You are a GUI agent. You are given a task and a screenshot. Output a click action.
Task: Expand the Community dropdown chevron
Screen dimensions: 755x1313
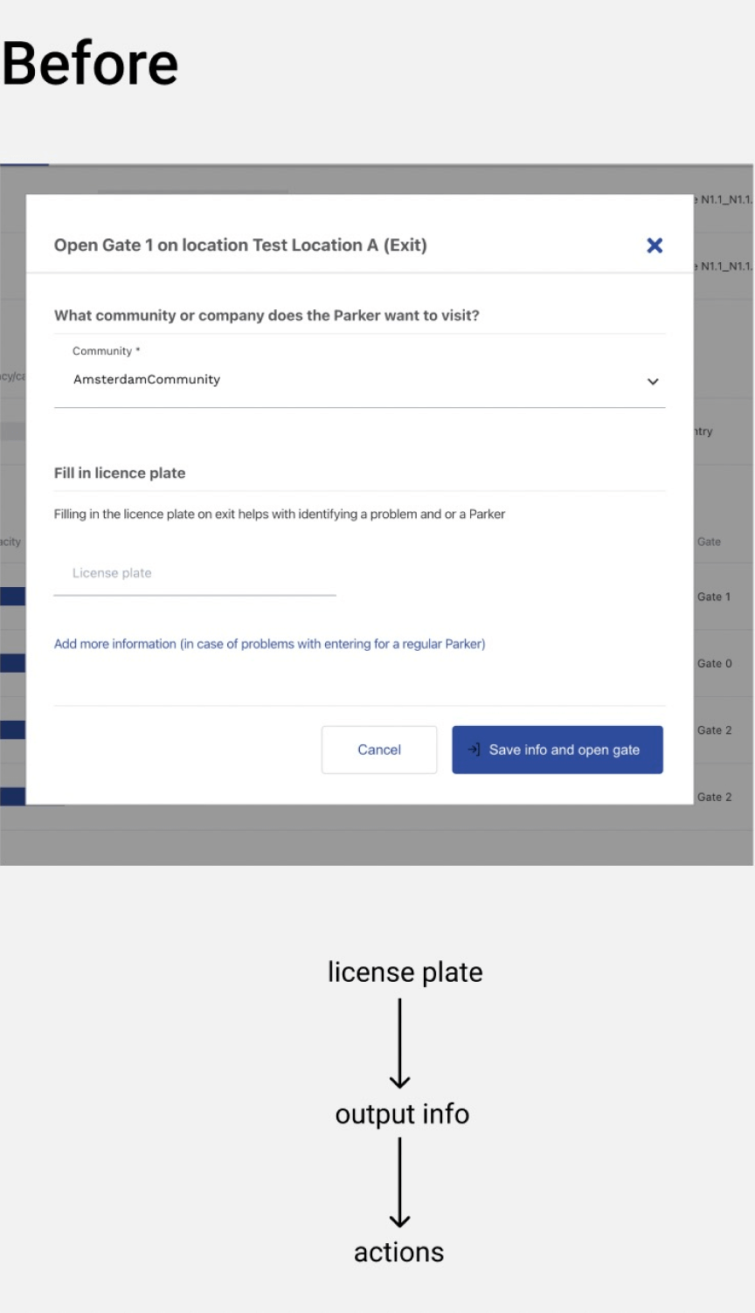(653, 382)
